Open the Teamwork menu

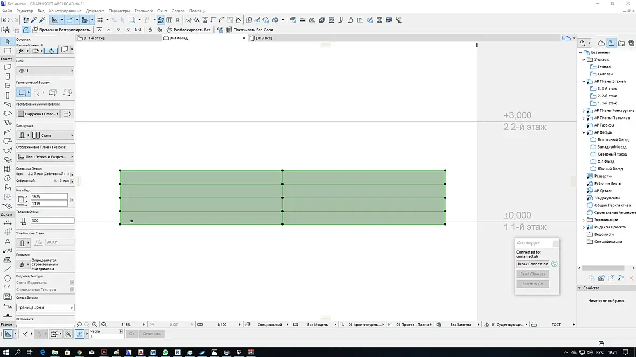[x=143, y=11]
